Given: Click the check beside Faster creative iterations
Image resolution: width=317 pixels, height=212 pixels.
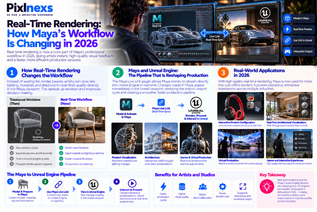Looking at the screenshot, I should click(x=61, y=159).
